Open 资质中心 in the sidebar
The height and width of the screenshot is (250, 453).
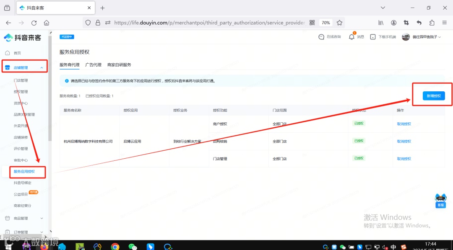(21, 103)
